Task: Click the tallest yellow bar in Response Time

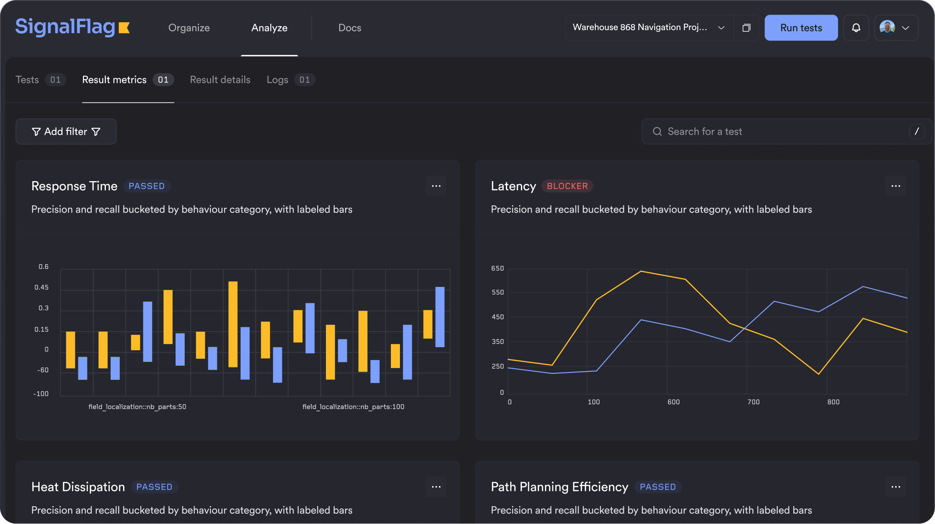Action: pyautogui.click(x=233, y=324)
